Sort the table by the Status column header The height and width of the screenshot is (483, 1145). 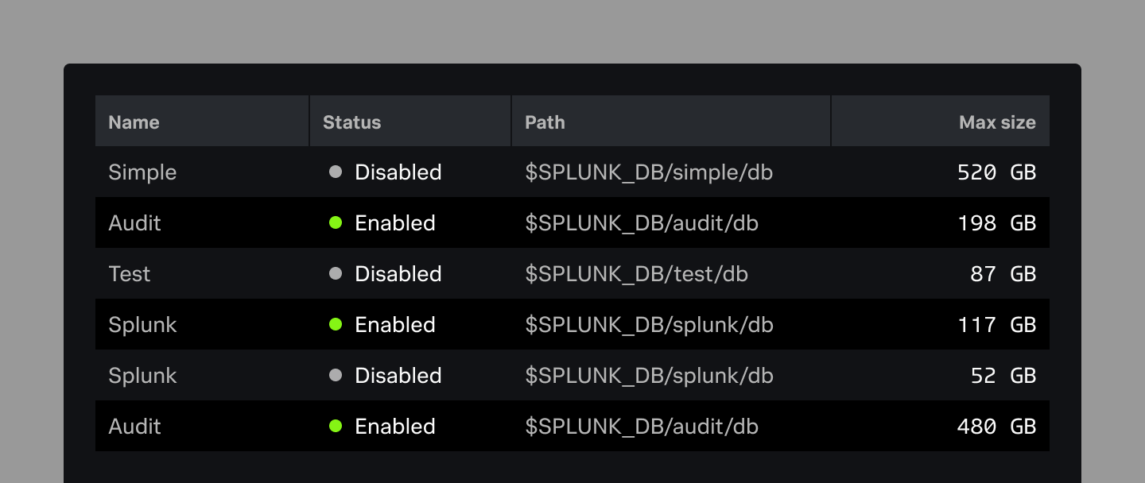tap(351, 122)
